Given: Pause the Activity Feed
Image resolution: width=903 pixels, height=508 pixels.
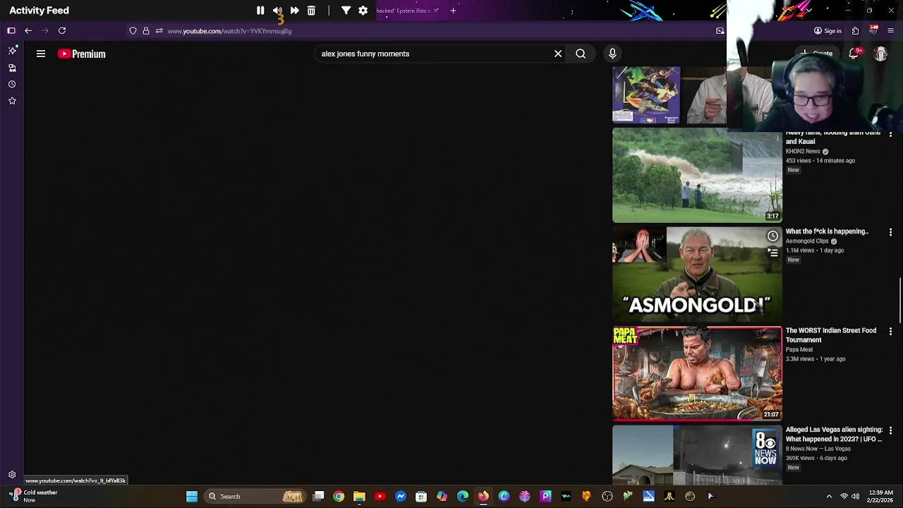Looking at the screenshot, I should point(260,11).
